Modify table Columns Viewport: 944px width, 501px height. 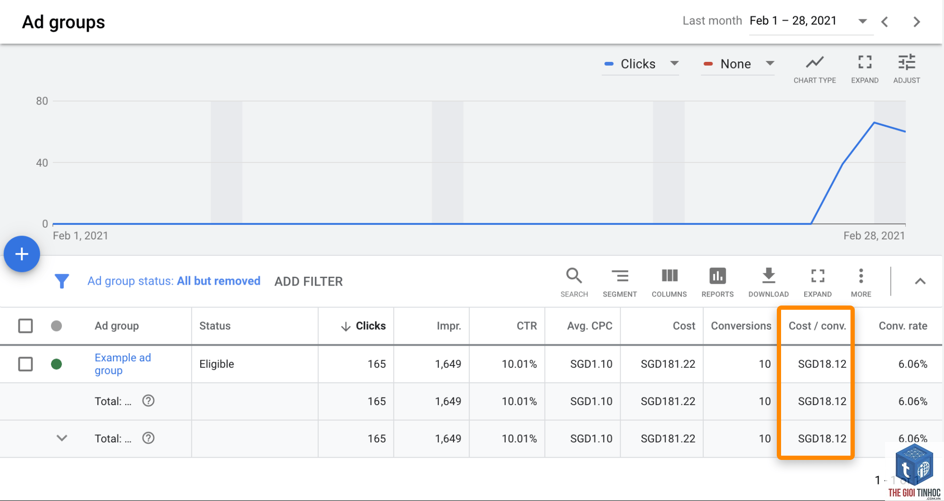pos(669,282)
